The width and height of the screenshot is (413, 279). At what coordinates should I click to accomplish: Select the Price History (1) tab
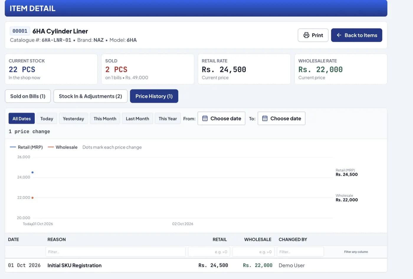pos(154,96)
